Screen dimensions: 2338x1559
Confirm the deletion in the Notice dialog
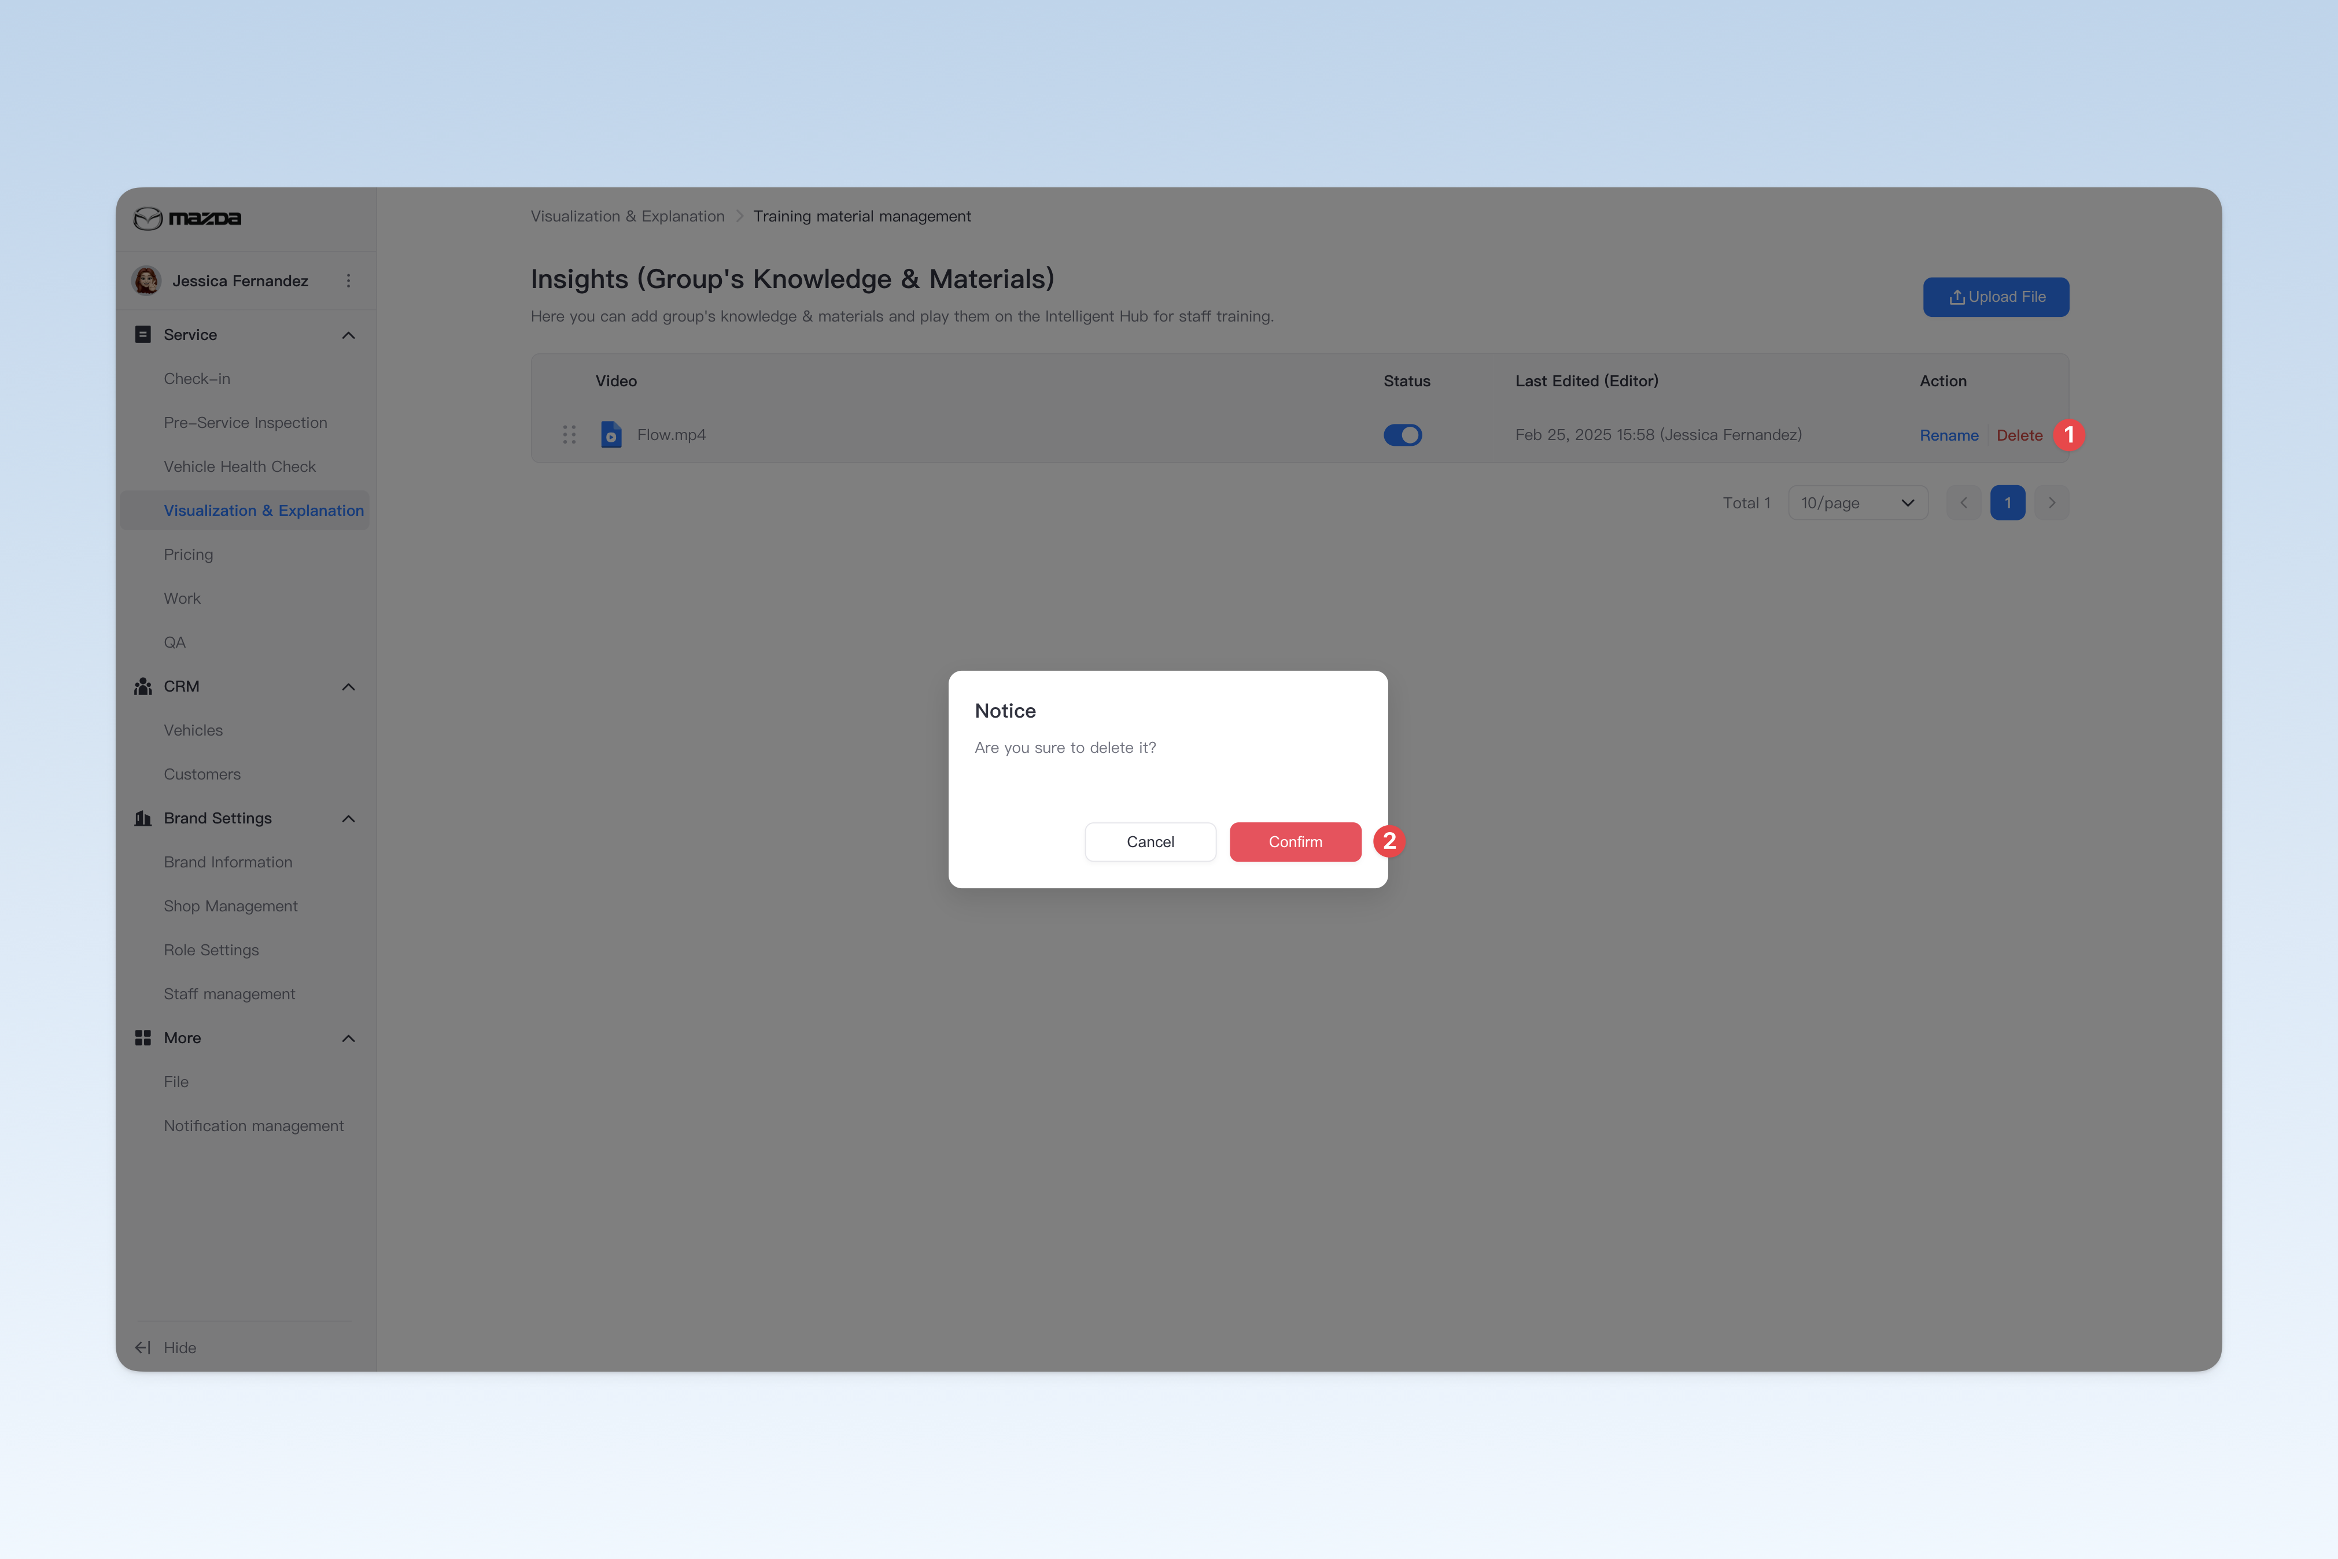tap(1295, 842)
